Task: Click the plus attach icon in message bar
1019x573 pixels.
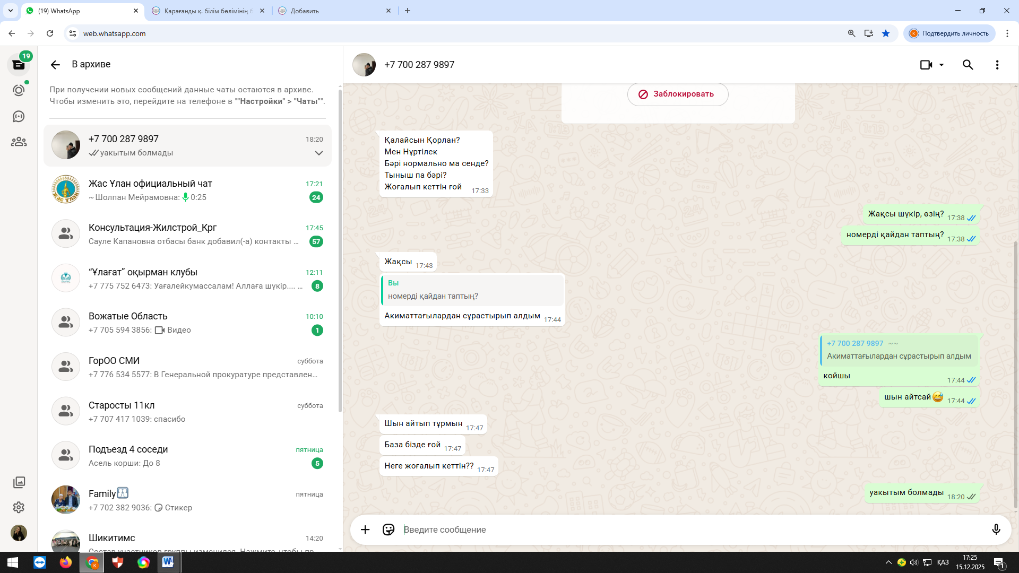Action: pyautogui.click(x=365, y=529)
